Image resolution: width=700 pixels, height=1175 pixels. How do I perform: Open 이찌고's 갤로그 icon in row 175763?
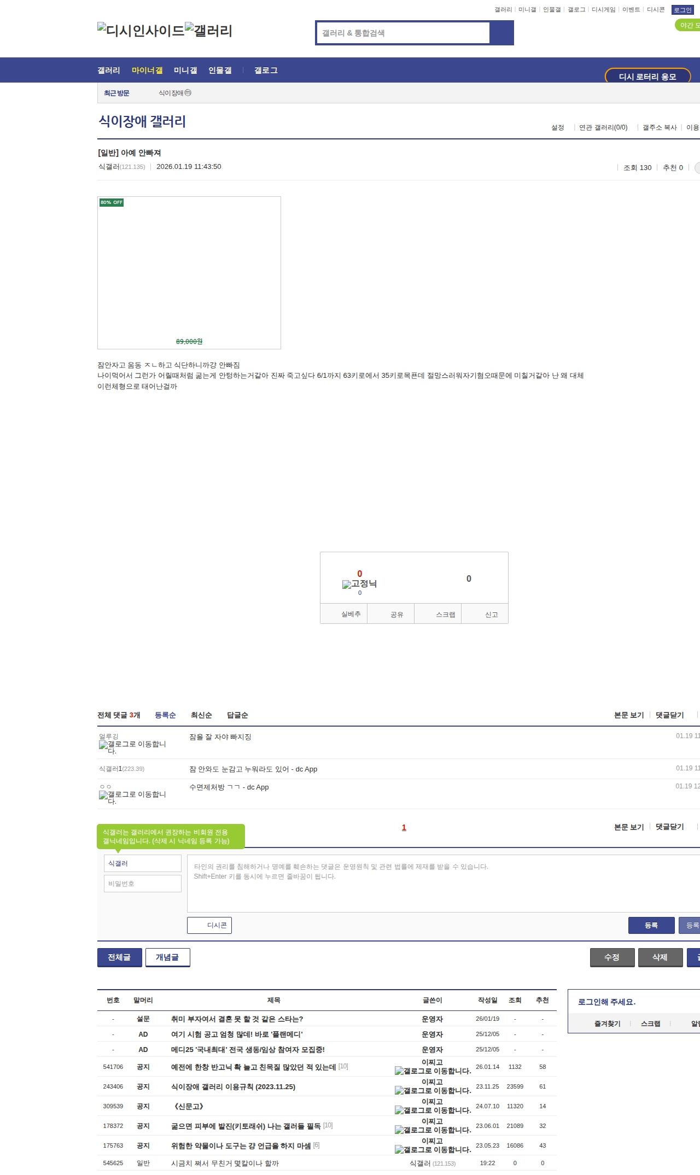(x=433, y=1149)
